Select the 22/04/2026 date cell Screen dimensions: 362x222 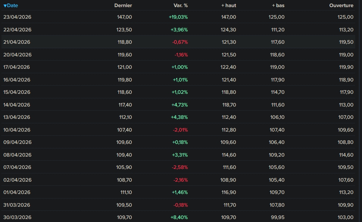click(17, 30)
